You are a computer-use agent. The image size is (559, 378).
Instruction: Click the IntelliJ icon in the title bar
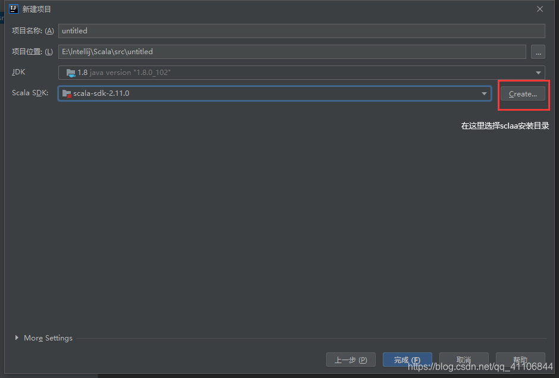pos(14,9)
